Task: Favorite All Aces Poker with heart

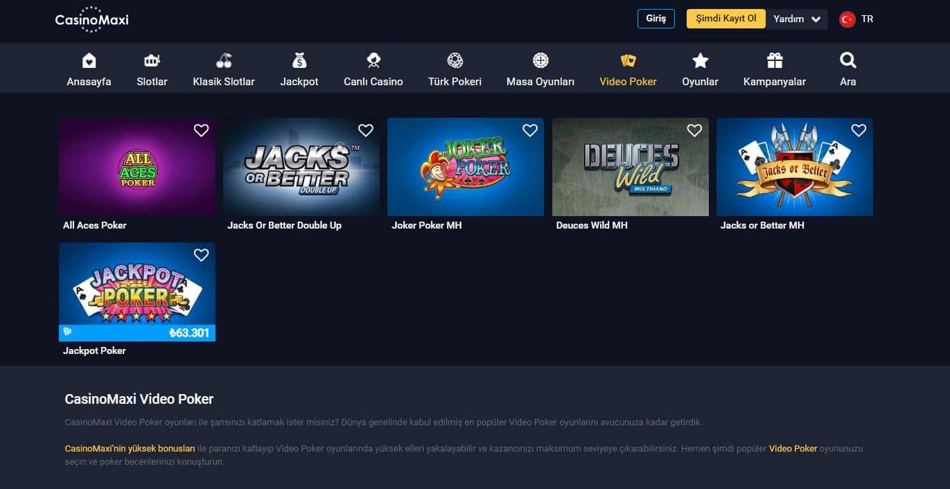Action: (201, 130)
